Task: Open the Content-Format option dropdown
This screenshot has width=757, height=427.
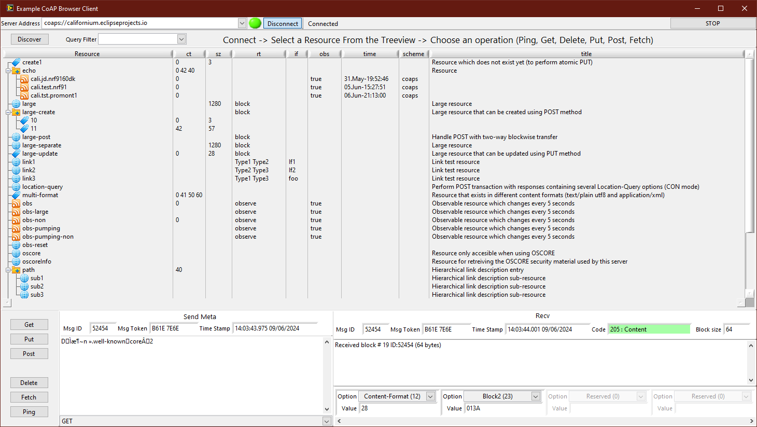Action: 430,396
